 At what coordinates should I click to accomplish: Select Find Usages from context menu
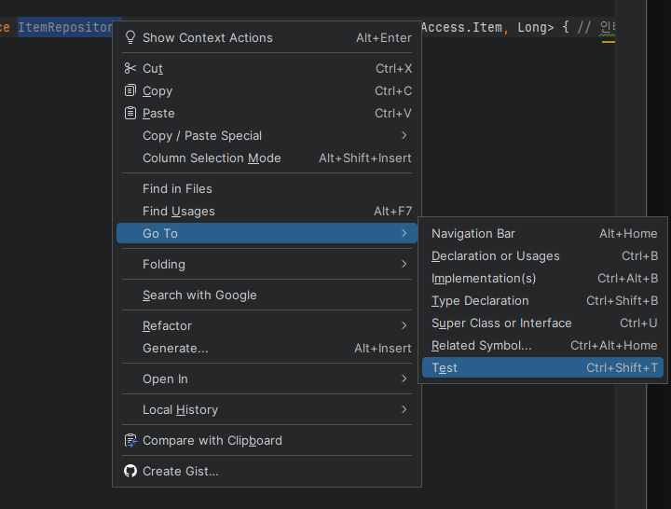(179, 211)
